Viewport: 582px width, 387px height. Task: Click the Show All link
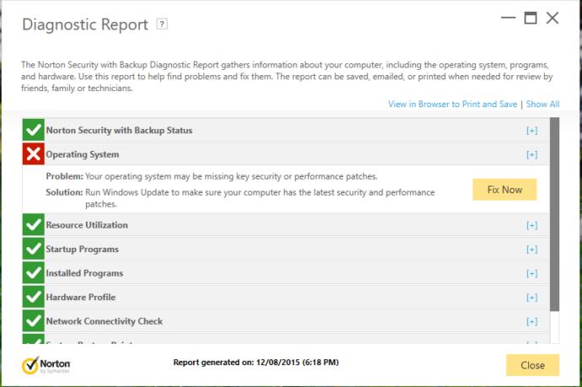click(x=542, y=105)
